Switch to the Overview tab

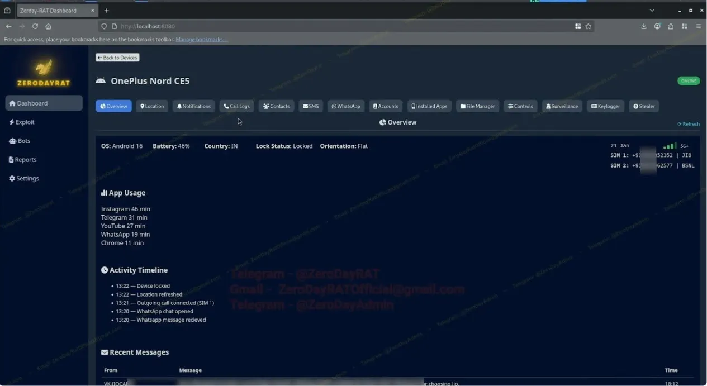[113, 106]
